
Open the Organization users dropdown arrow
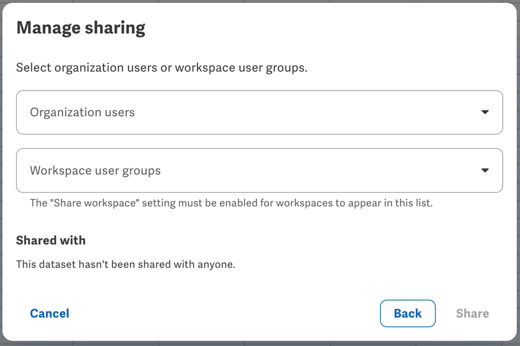(485, 112)
